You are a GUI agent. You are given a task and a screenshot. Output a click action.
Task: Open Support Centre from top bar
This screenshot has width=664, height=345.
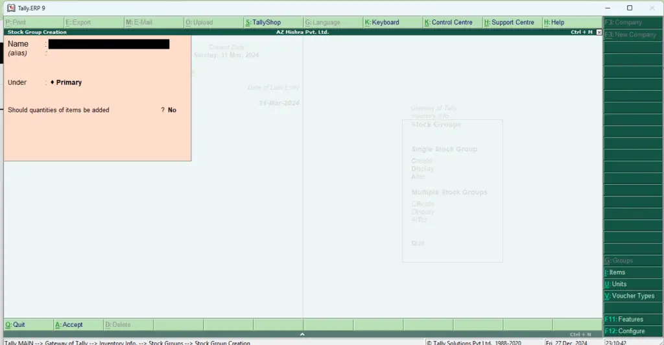pyautogui.click(x=512, y=23)
